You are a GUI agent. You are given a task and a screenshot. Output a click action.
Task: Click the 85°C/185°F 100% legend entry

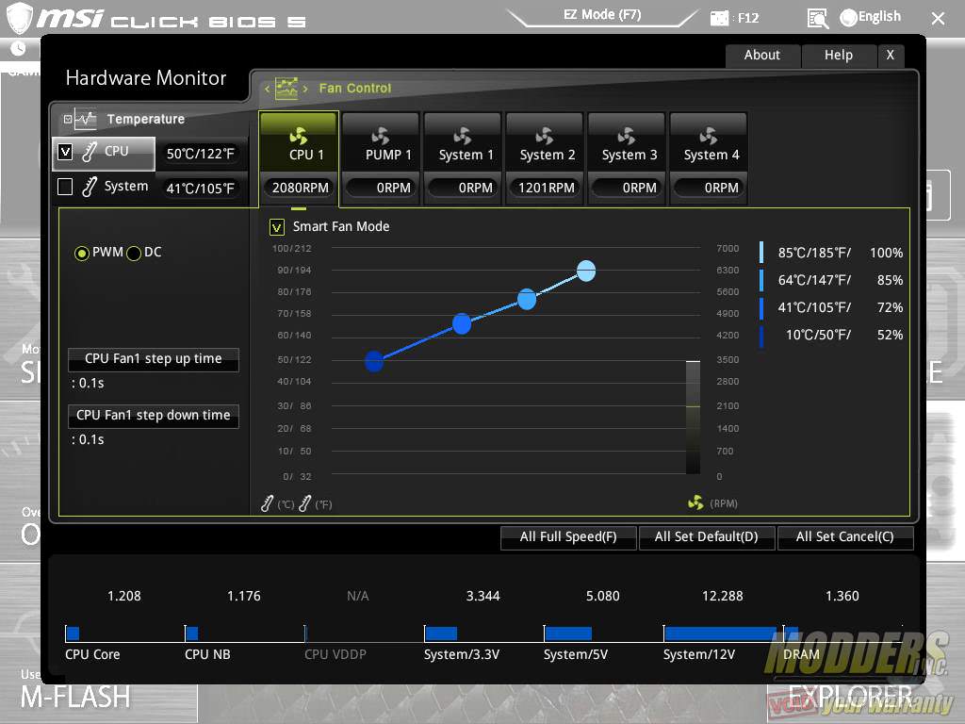(832, 253)
